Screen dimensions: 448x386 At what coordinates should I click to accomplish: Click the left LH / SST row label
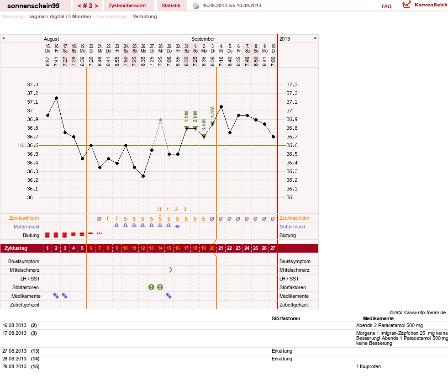coord(30,279)
